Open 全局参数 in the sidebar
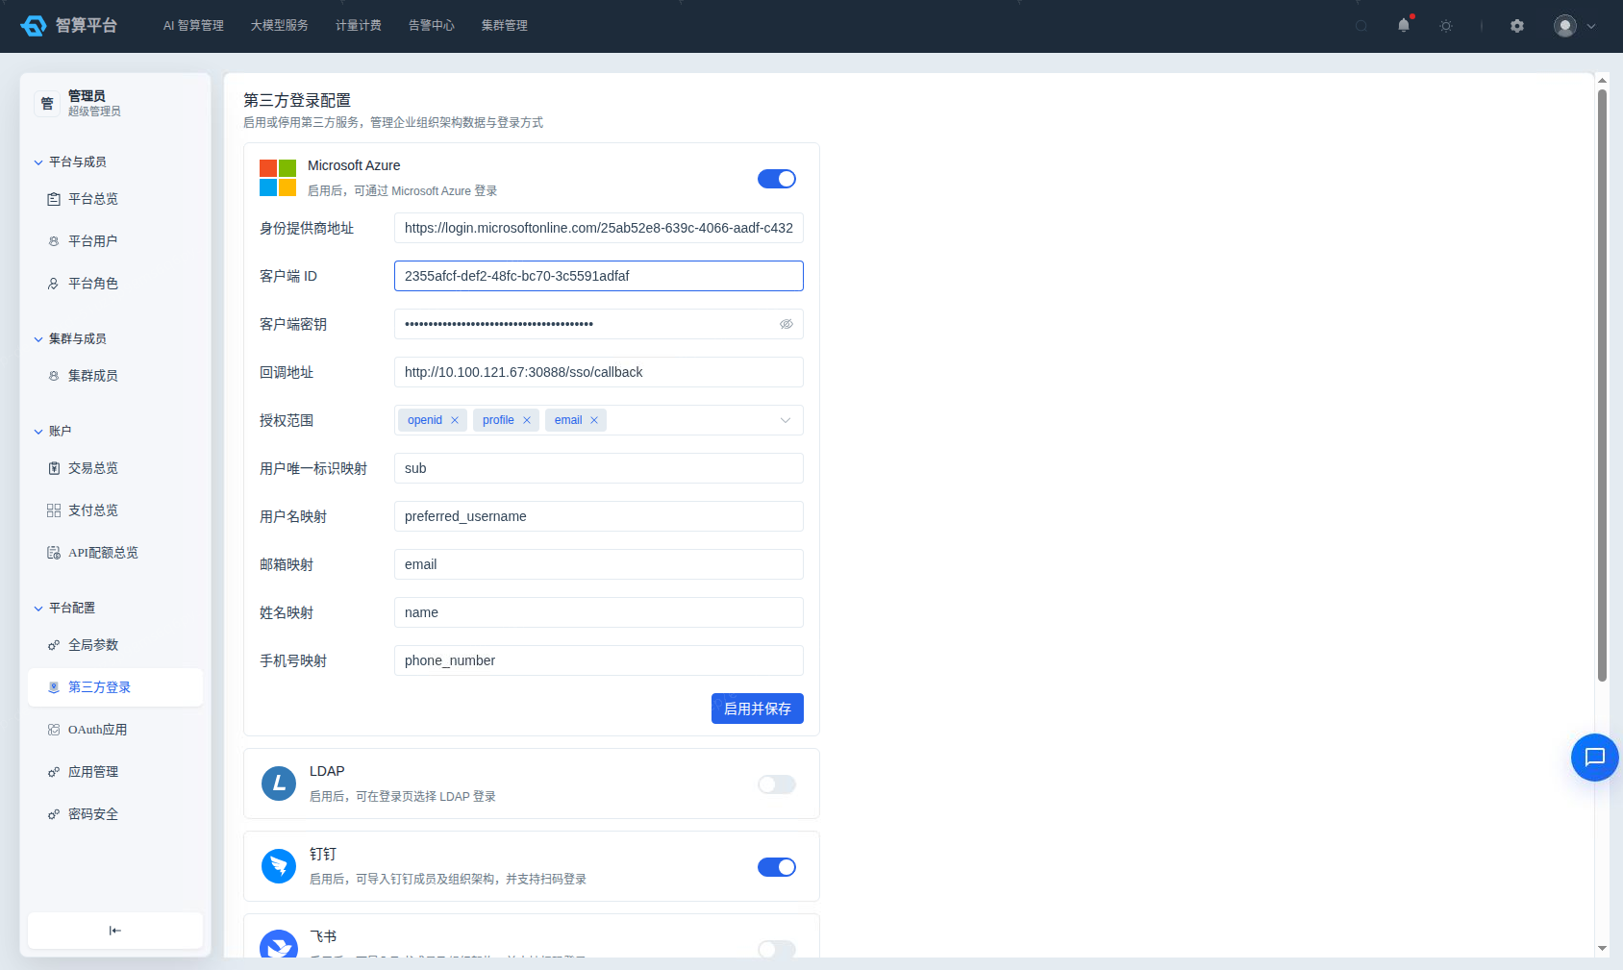The image size is (1623, 970). point(115,645)
